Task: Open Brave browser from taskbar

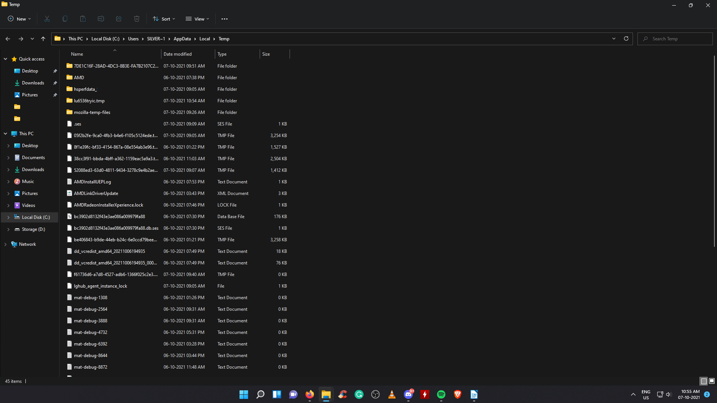Action: click(458, 394)
